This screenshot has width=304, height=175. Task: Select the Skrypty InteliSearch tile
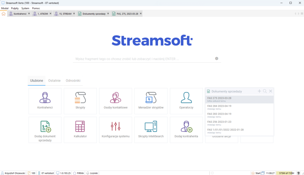click(x=151, y=130)
